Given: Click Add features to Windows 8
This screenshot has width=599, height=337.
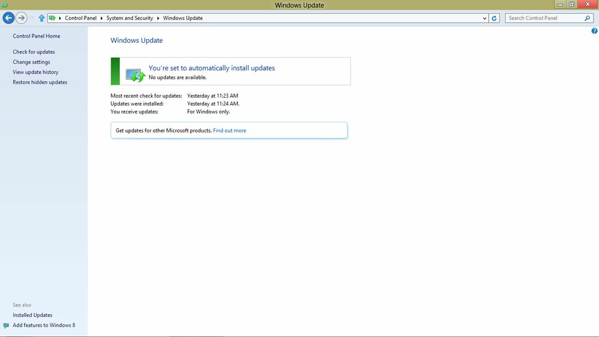Looking at the screenshot, I should 44,325.
